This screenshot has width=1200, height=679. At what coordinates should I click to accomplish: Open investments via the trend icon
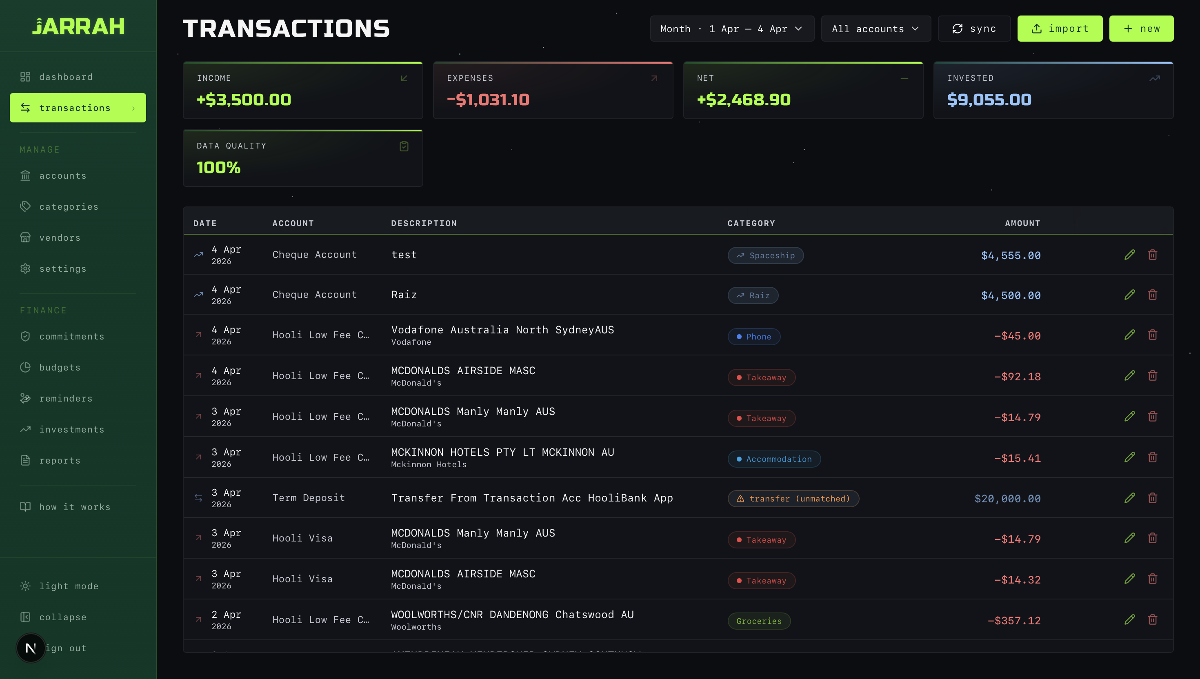click(x=26, y=429)
